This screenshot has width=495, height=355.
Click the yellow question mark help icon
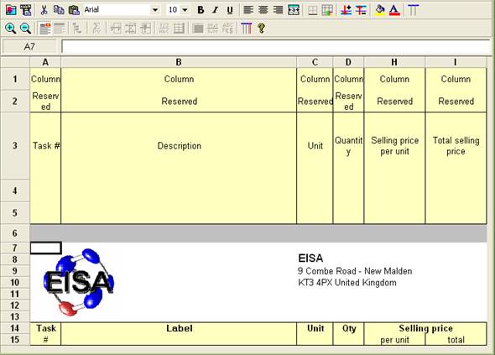261,29
